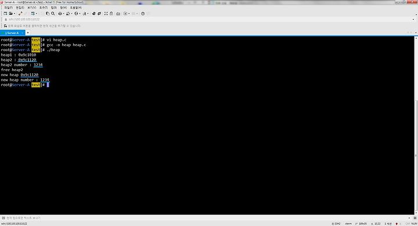The width and height of the screenshot is (418, 226).
Task: Click the Open session folder icon
Action: pos(10,13)
